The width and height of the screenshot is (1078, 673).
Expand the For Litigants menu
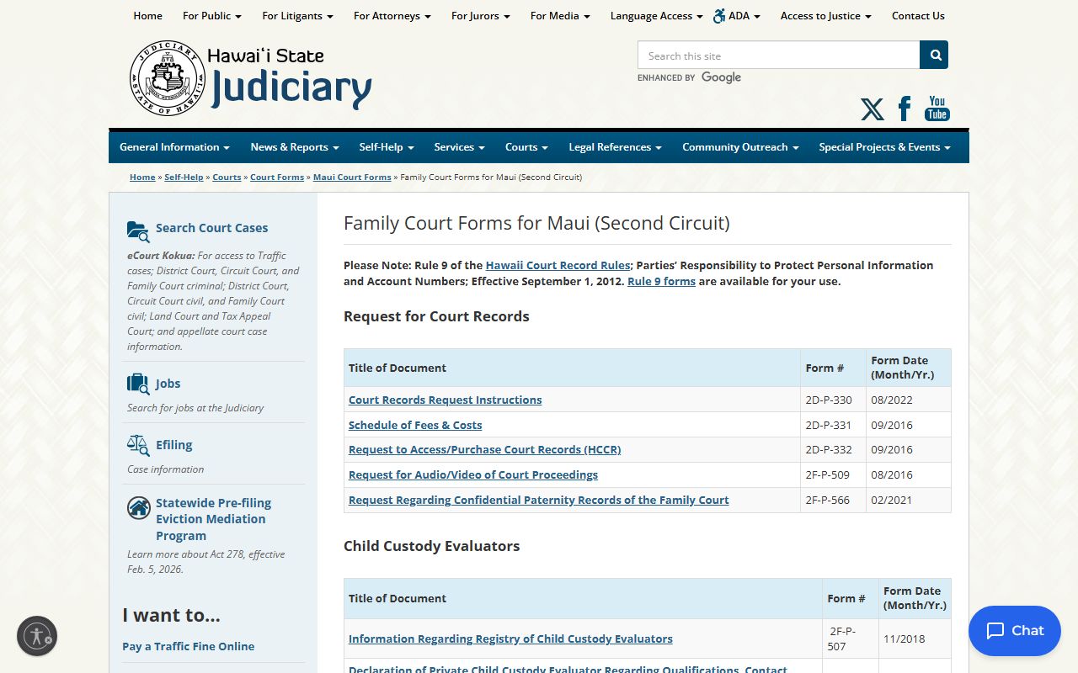coord(297,15)
